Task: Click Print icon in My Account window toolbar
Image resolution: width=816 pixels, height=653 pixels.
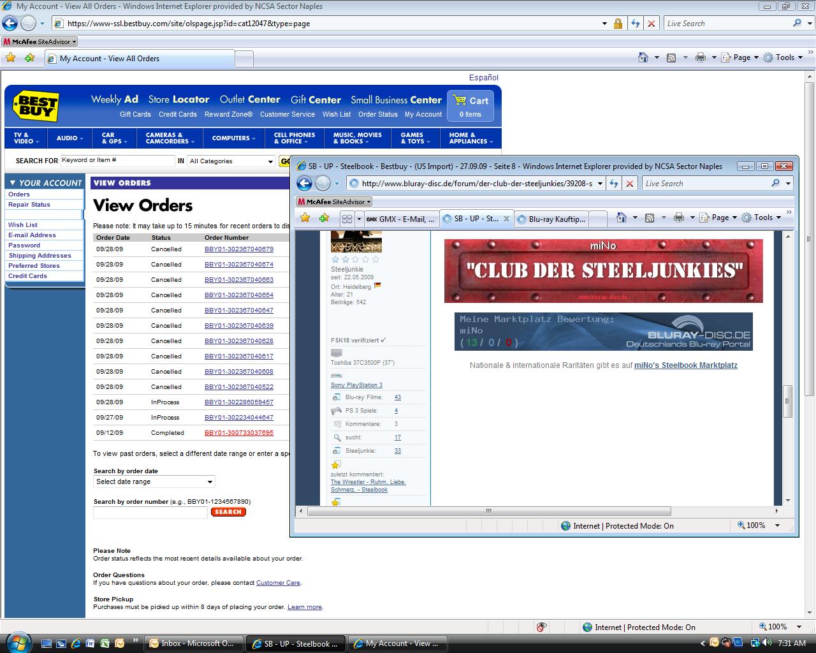Action: click(x=700, y=57)
